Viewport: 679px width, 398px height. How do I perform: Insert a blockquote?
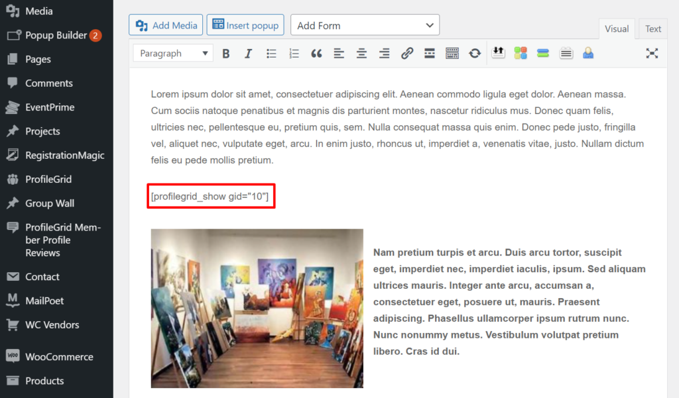point(316,54)
